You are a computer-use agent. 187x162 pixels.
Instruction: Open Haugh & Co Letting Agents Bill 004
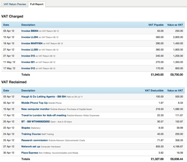[43, 96]
